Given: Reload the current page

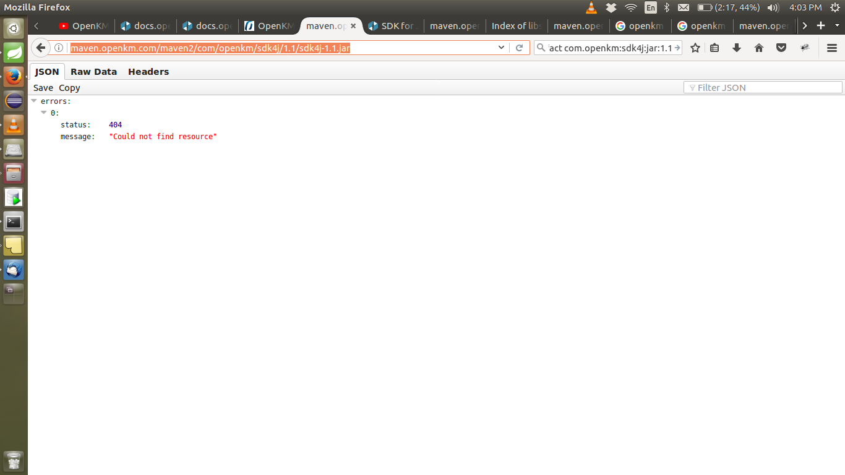Looking at the screenshot, I should pyautogui.click(x=519, y=47).
